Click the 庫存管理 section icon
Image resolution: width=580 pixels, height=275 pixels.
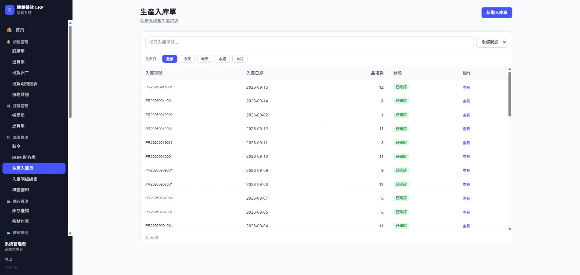pyautogui.click(x=9, y=201)
